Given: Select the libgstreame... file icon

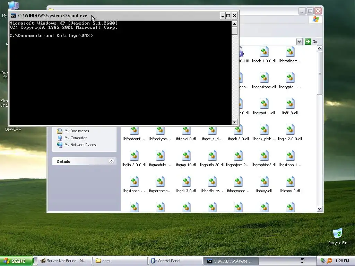Looking at the screenshot, I should [x=160, y=182].
